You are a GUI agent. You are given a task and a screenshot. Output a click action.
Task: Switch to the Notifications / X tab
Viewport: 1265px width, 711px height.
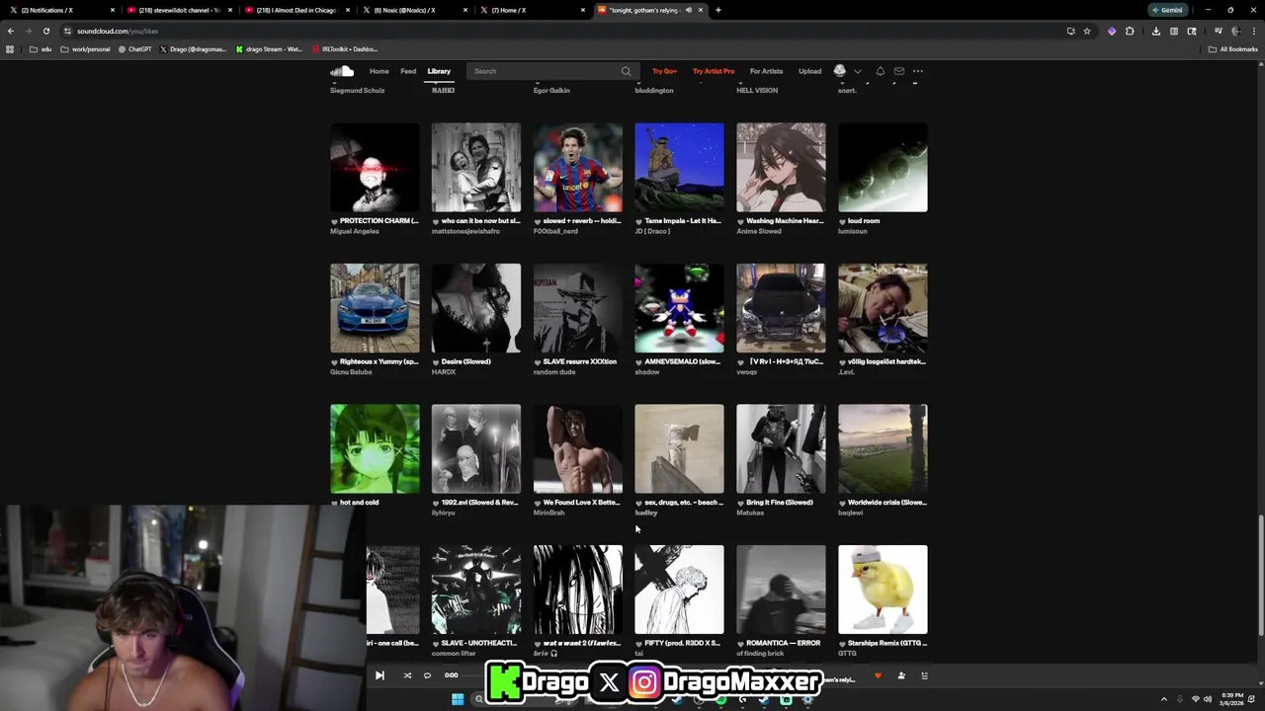[59, 10]
